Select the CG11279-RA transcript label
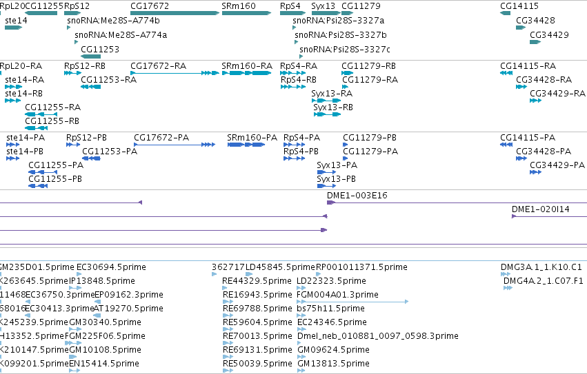 point(370,80)
